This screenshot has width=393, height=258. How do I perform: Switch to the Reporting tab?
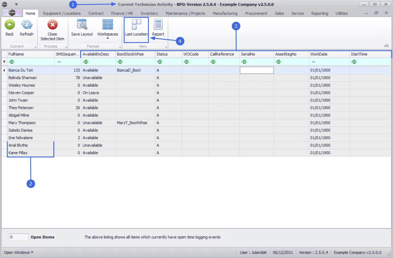[320, 13]
